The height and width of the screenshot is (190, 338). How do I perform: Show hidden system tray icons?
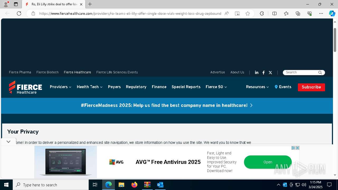pyautogui.click(x=278, y=185)
